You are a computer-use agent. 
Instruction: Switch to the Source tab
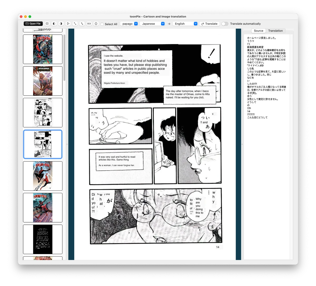click(258, 31)
